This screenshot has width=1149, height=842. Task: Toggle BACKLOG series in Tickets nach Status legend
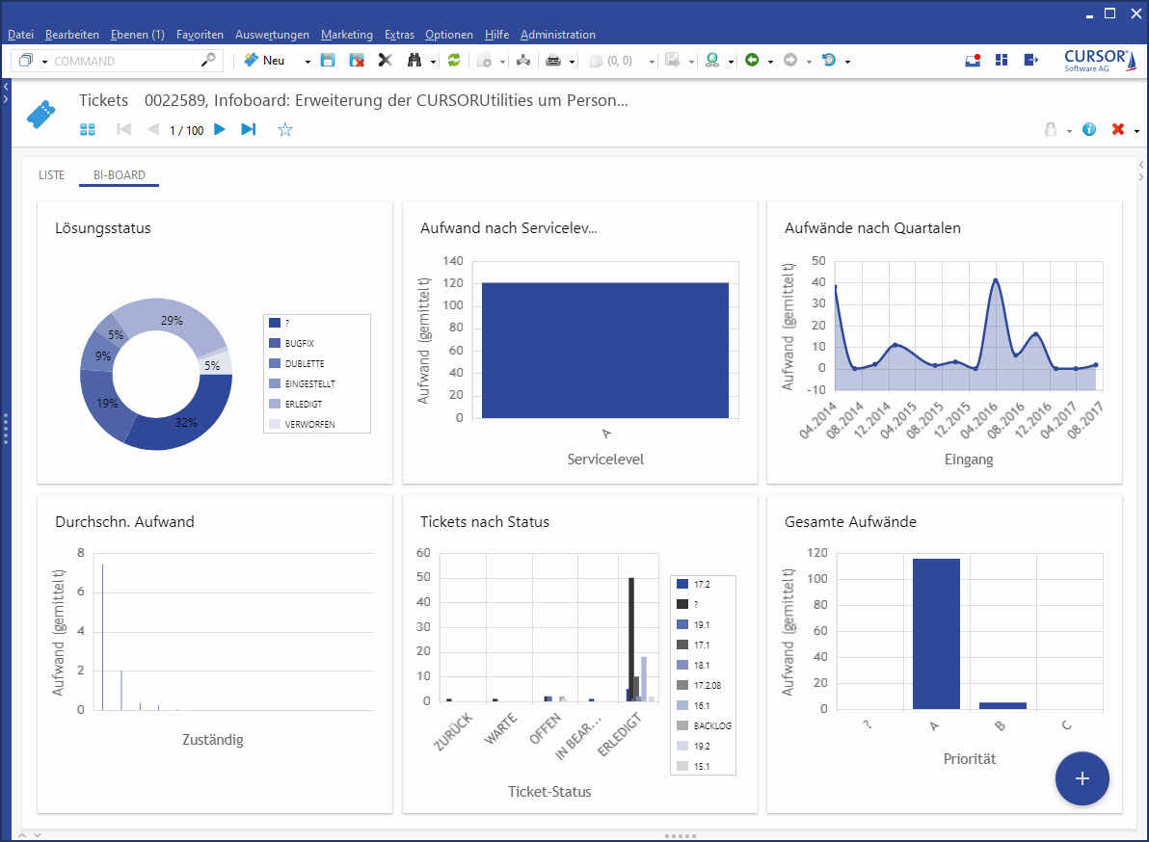pyautogui.click(x=711, y=725)
